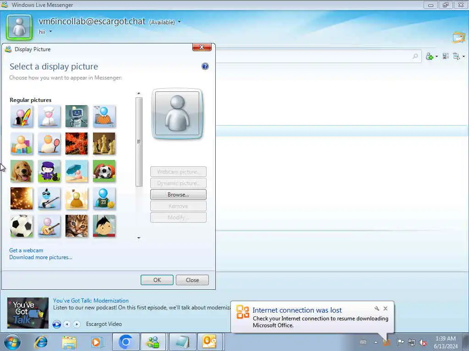
Task: Pick the red coral display picture
Action: [76, 144]
